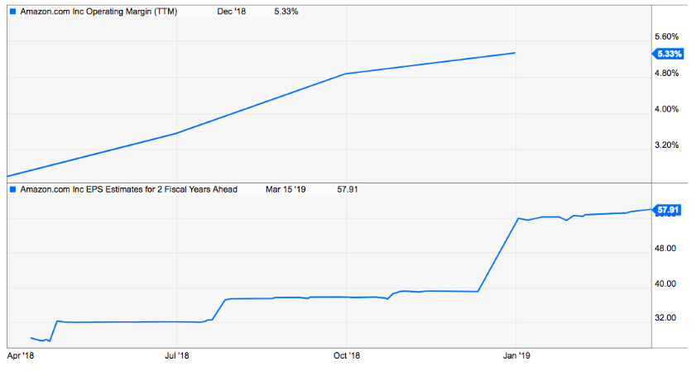Image resolution: width=696 pixels, height=371 pixels.
Task: Click the Apr '18 x-axis label
Action: (x=21, y=355)
